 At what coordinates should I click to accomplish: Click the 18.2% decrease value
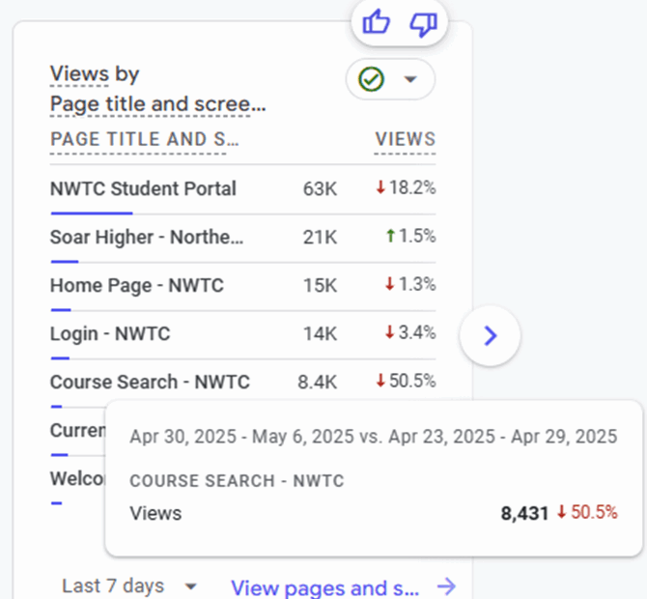click(406, 187)
